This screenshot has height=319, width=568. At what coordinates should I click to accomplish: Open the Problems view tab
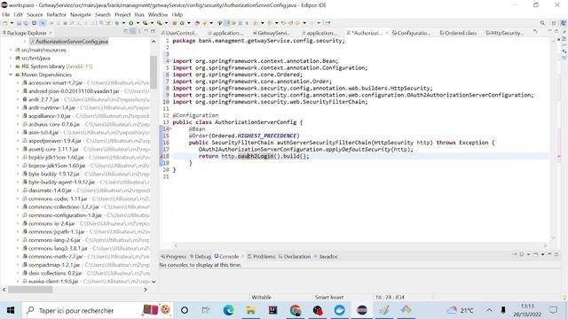262,256
